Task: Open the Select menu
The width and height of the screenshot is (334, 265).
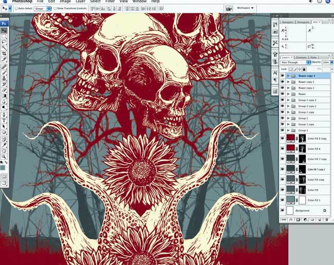Action: (96, 1)
